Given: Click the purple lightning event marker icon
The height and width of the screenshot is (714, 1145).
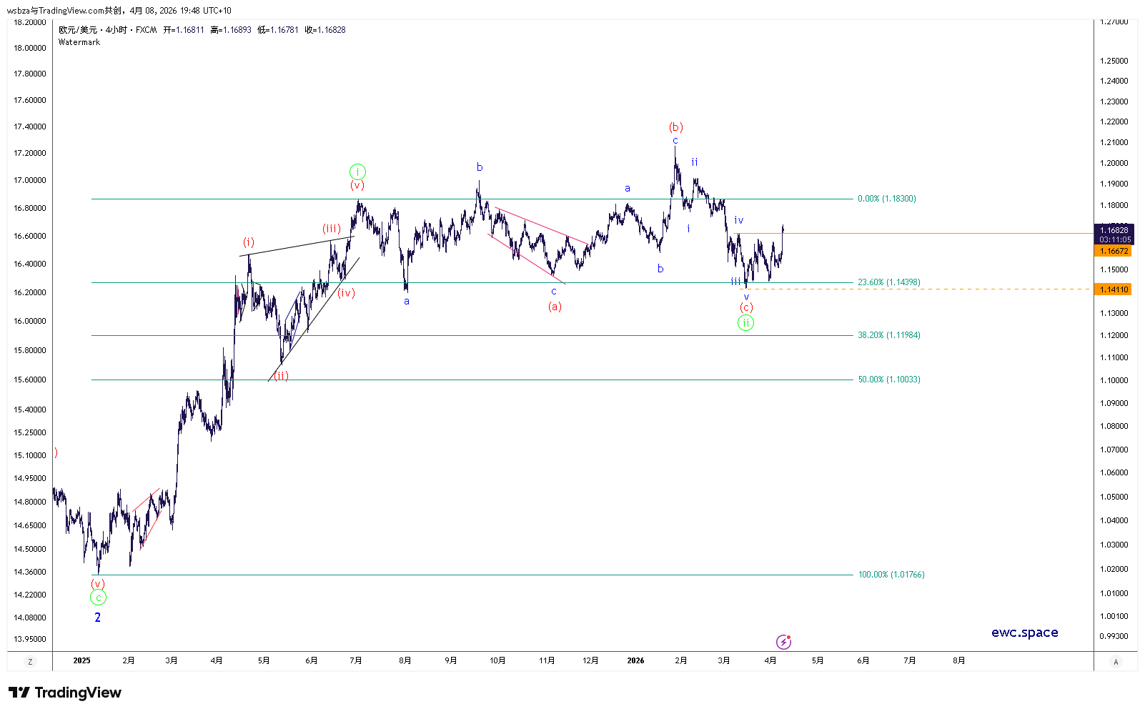Looking at the screenshot, I should (783, 642).
